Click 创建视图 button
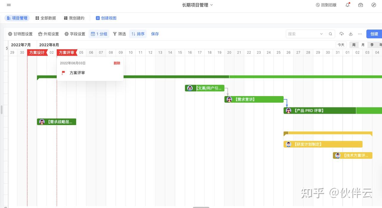 coord(106,18)
